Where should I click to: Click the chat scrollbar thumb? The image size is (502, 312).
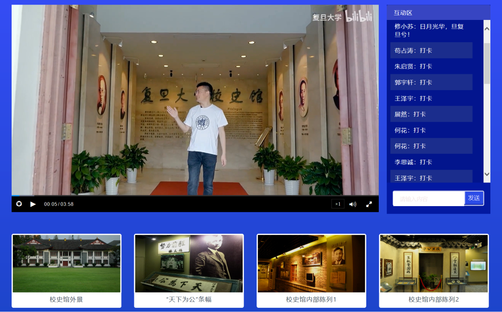[487, 63]
